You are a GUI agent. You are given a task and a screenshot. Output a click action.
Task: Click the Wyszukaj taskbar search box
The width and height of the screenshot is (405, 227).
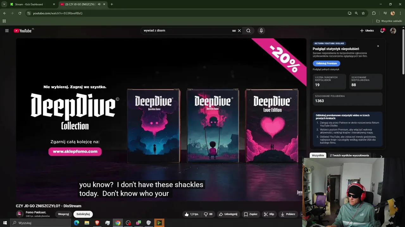click(40, 223)
